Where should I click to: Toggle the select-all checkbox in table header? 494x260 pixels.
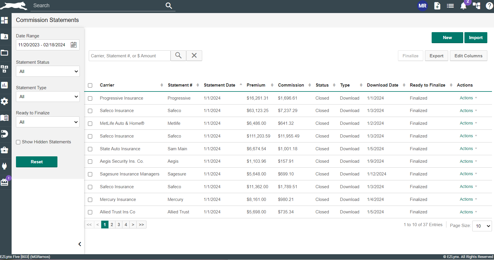point(90,85)
